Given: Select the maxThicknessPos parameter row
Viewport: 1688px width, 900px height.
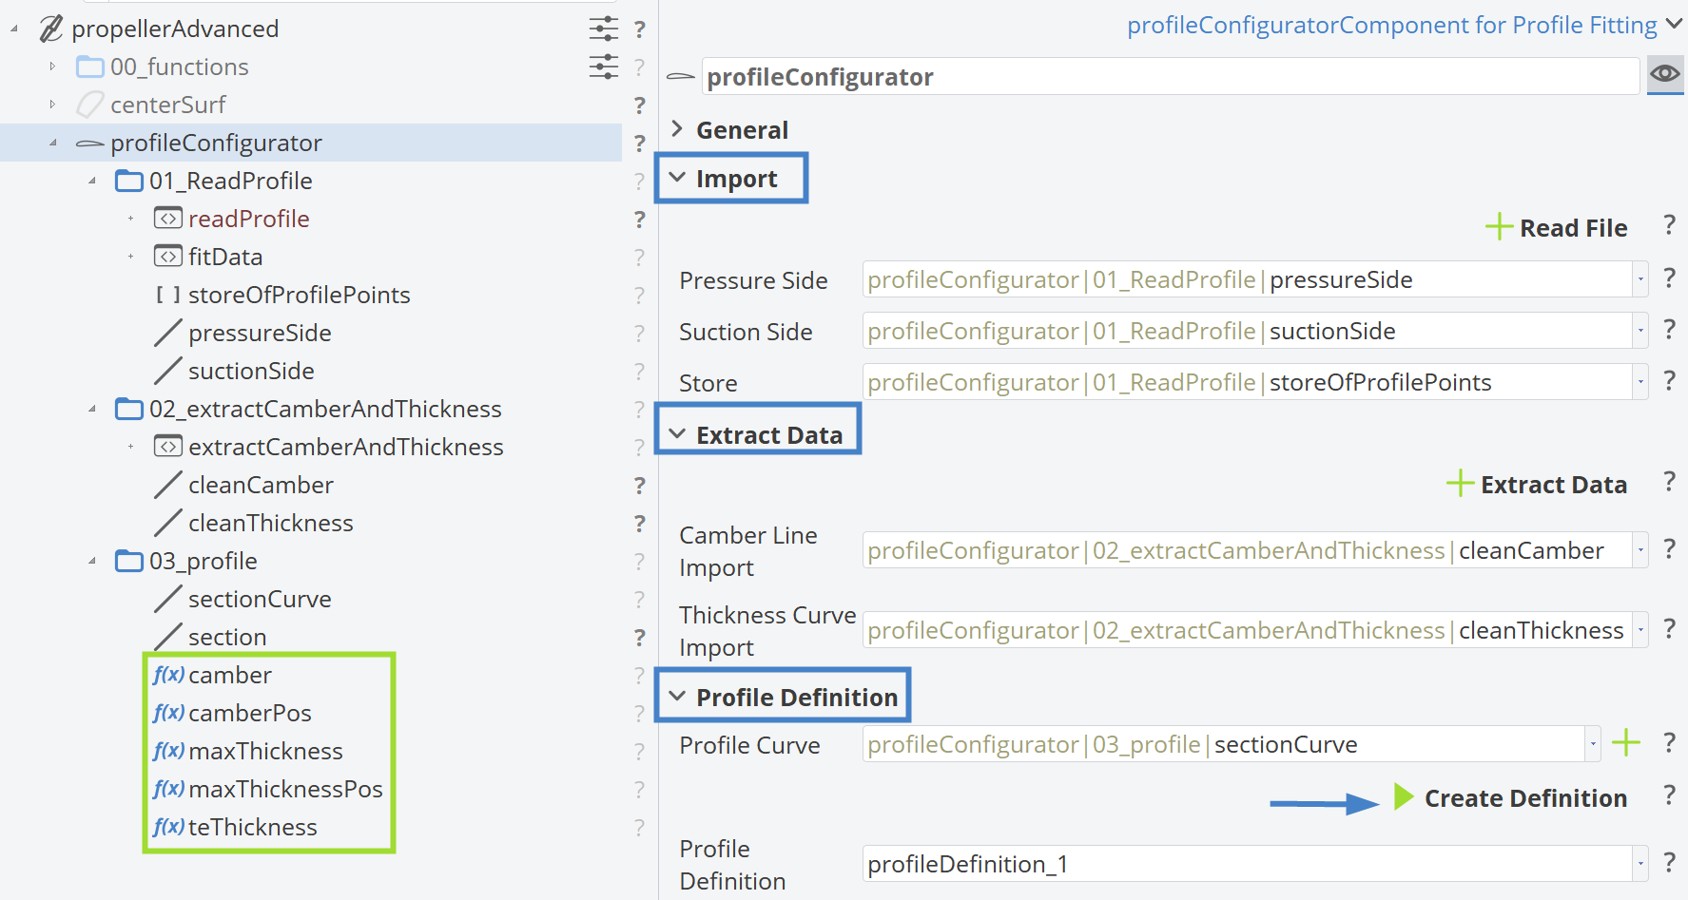Looking at the screenshot, I should tap(267, 789).
